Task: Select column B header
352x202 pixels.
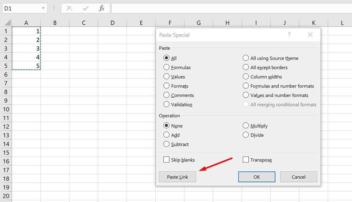Action: [x=55, y=23]
